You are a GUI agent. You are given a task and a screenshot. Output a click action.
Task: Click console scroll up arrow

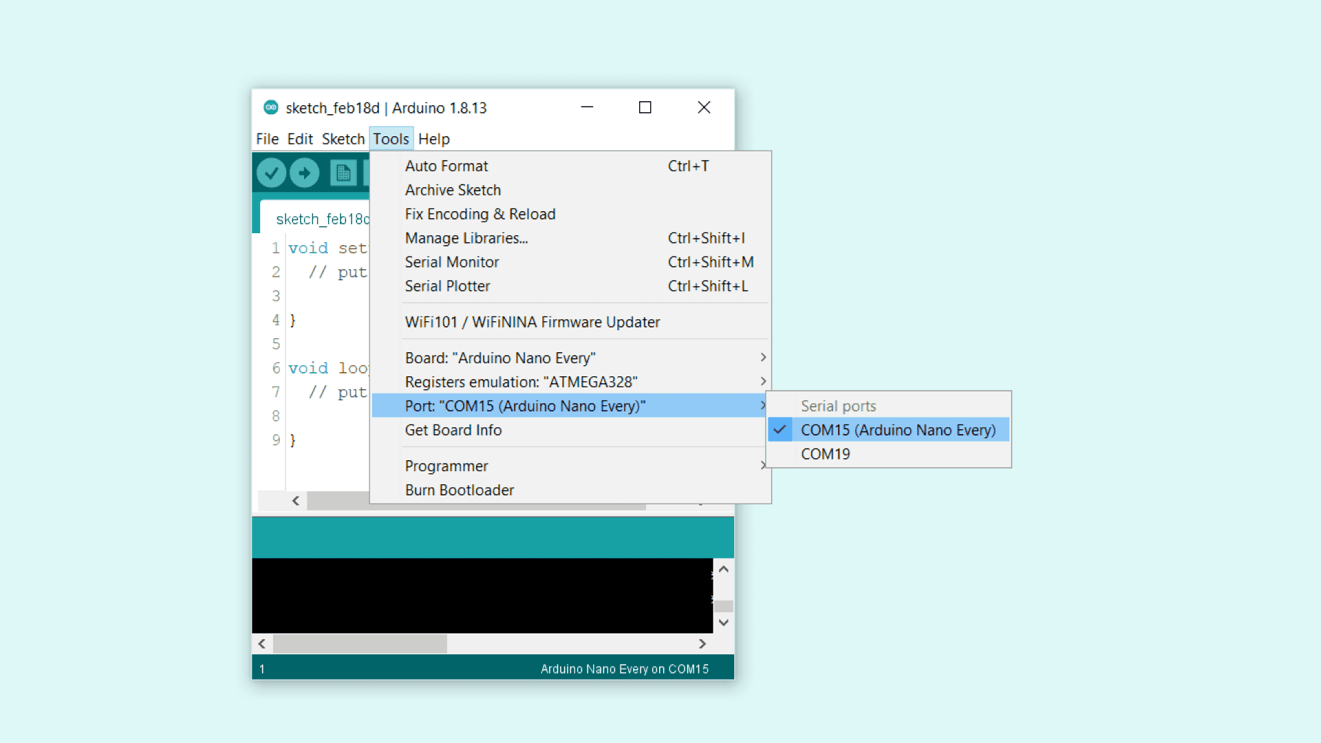pos(723,569)
